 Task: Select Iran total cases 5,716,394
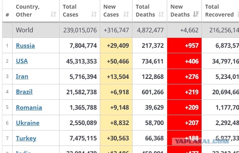tap(83, 76)
